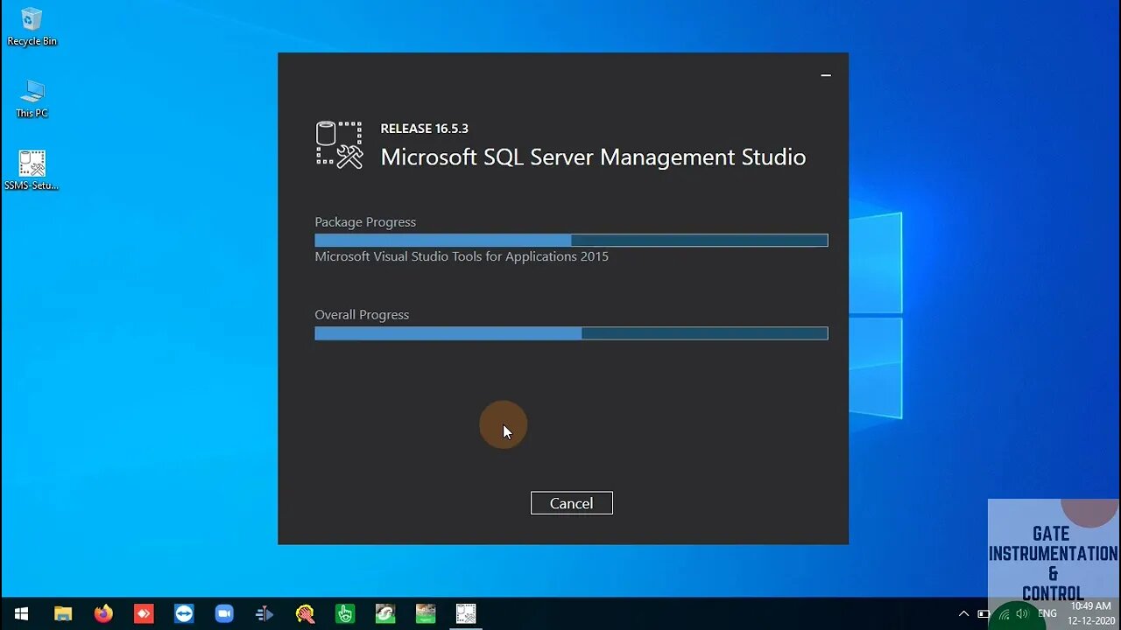1121x630 pixels.
Task: Select the This PC desktop icon
Action: (32, 99)
